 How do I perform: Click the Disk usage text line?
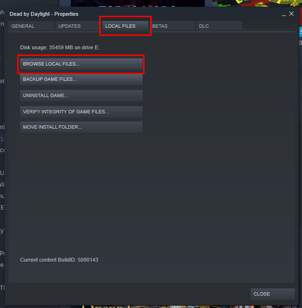pos(60,47)
